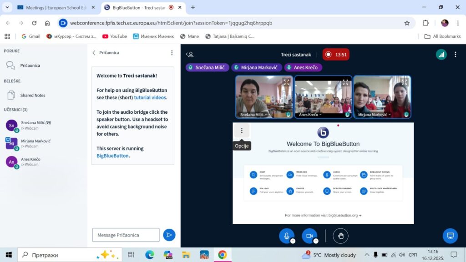Click the raise hand icon

click(x=340, y=236)
